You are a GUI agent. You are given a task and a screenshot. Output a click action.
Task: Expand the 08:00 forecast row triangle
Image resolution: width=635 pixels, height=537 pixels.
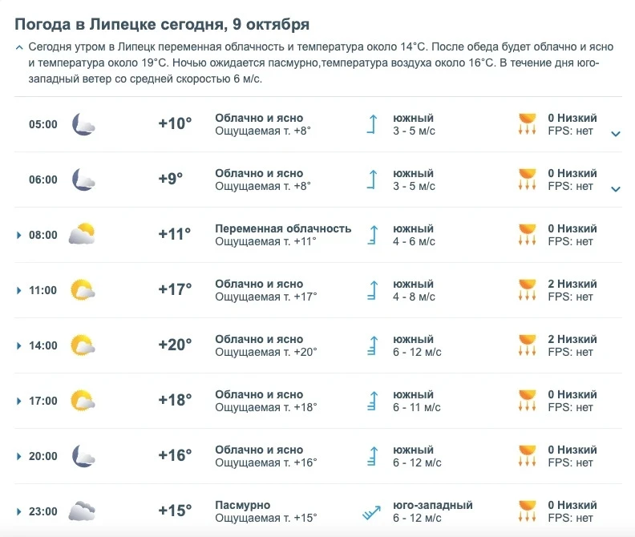[x=18, y=235]
